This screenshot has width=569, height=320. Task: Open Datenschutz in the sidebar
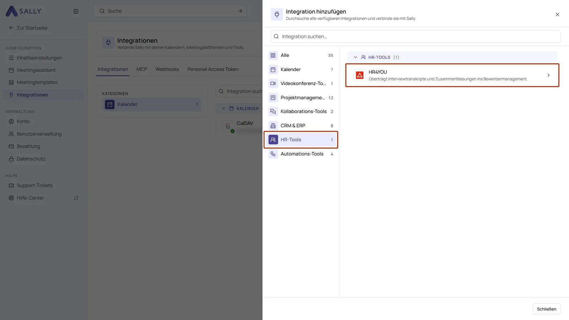coord(43,159)
